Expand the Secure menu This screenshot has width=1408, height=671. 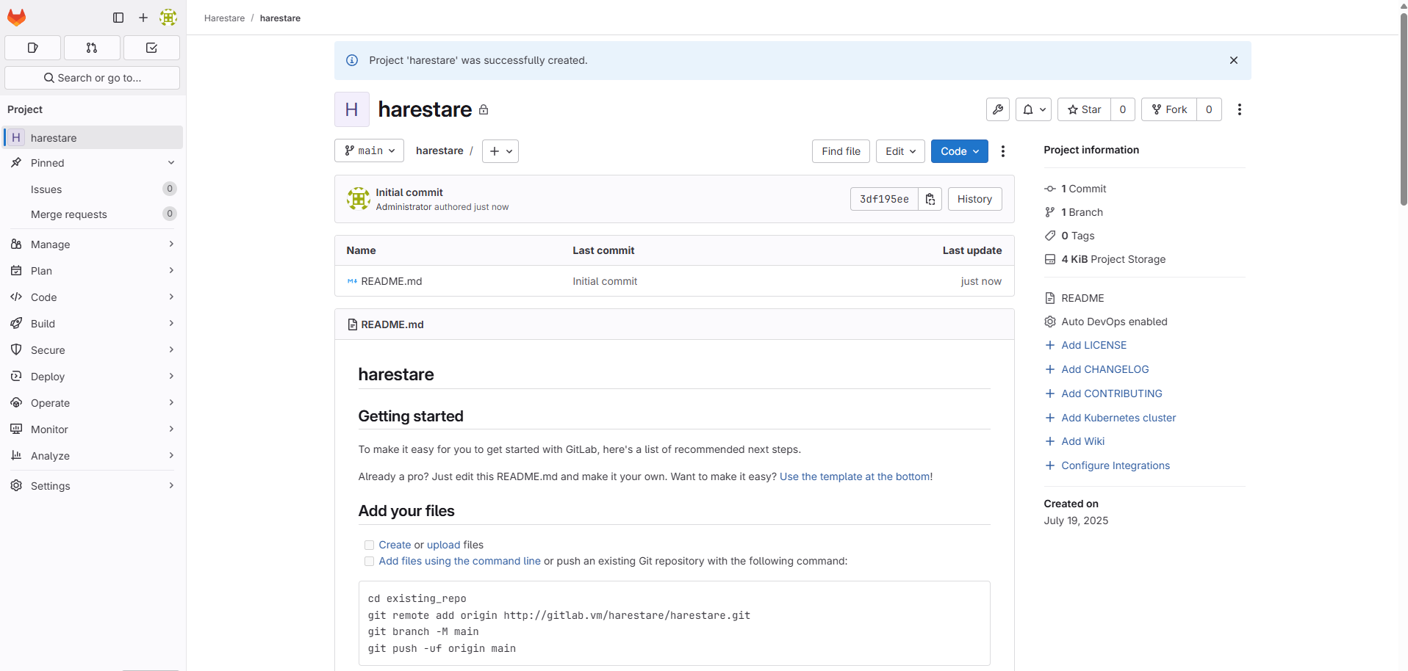(93, 350)
